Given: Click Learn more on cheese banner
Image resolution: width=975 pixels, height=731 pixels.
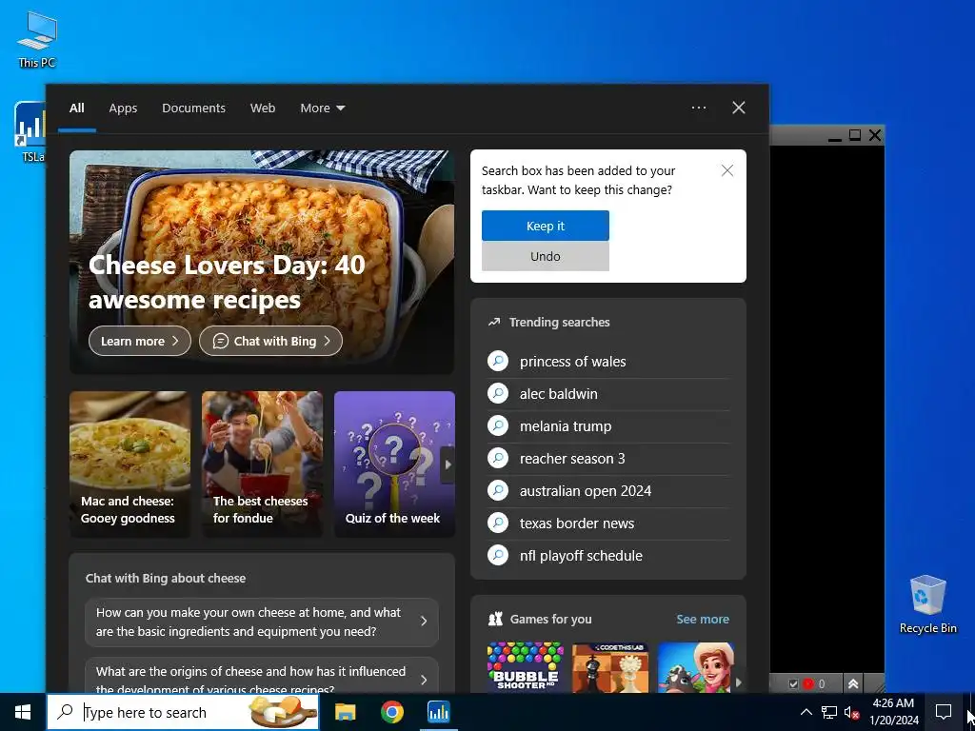Looking at the screenshot, I should 140,341.
